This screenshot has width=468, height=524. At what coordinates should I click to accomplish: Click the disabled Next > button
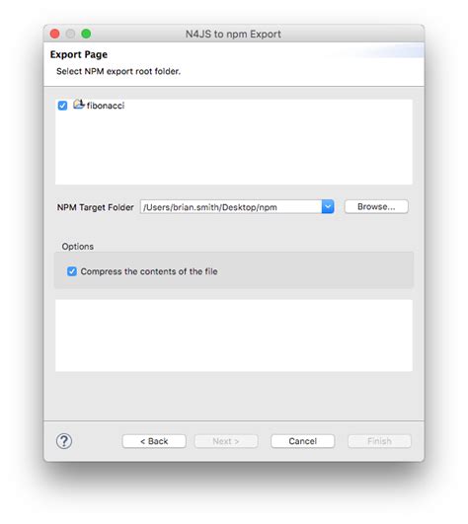pyautogui.click(x=226, y=441)
